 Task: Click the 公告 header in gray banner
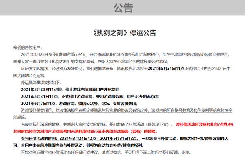pos(123,8)
